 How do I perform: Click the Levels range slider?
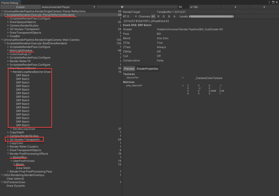(211, 17)
